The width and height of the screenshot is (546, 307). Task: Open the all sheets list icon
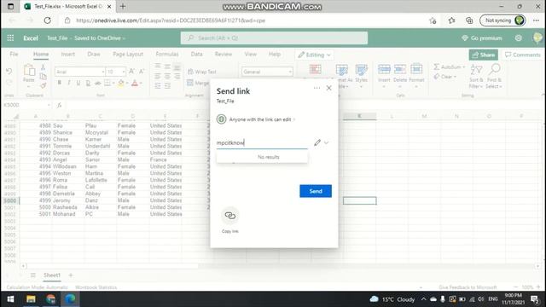pos(32,275)
